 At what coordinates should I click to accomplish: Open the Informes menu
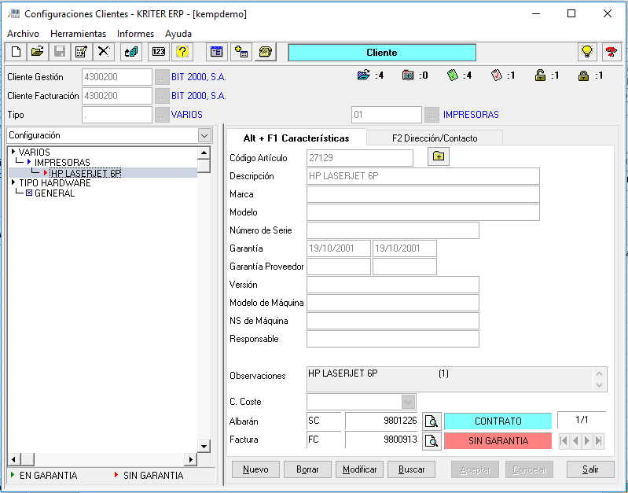point(135,34)
